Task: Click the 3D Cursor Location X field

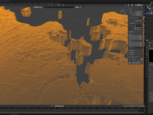Action: point(135,36)
